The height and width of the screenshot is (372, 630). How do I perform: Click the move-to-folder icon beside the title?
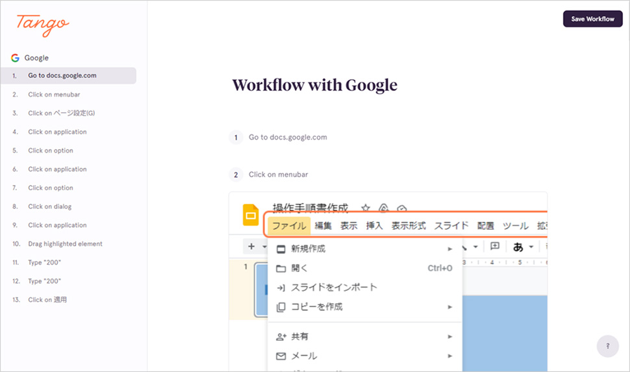coord(383,208)
